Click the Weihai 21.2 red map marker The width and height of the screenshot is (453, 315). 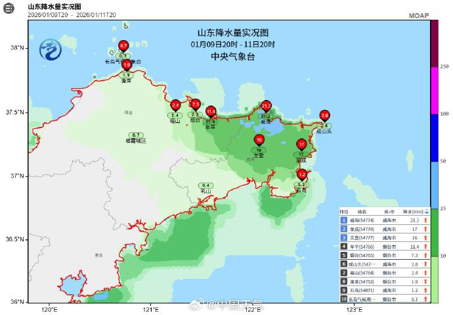(266, 105)
